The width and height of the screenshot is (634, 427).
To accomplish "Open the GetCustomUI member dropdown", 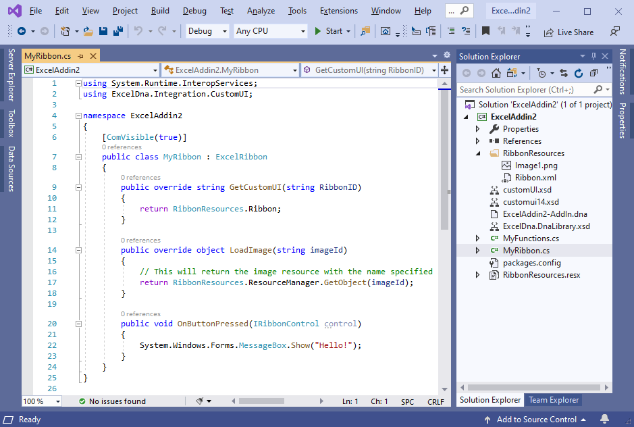I will pyautogui.click(x=369, y=70).
